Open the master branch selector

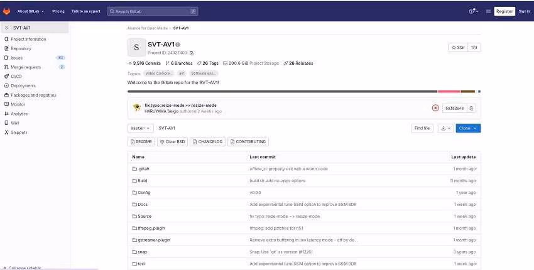pyautogui.click(x=140, y=128)
